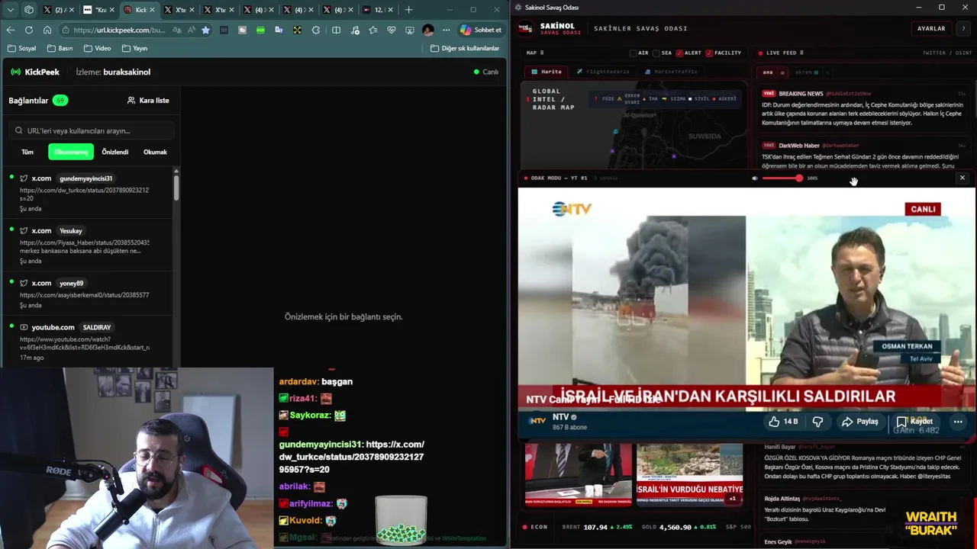Select the Önizlendi filter
Screen dimensions: 977x549
point(115,152)
